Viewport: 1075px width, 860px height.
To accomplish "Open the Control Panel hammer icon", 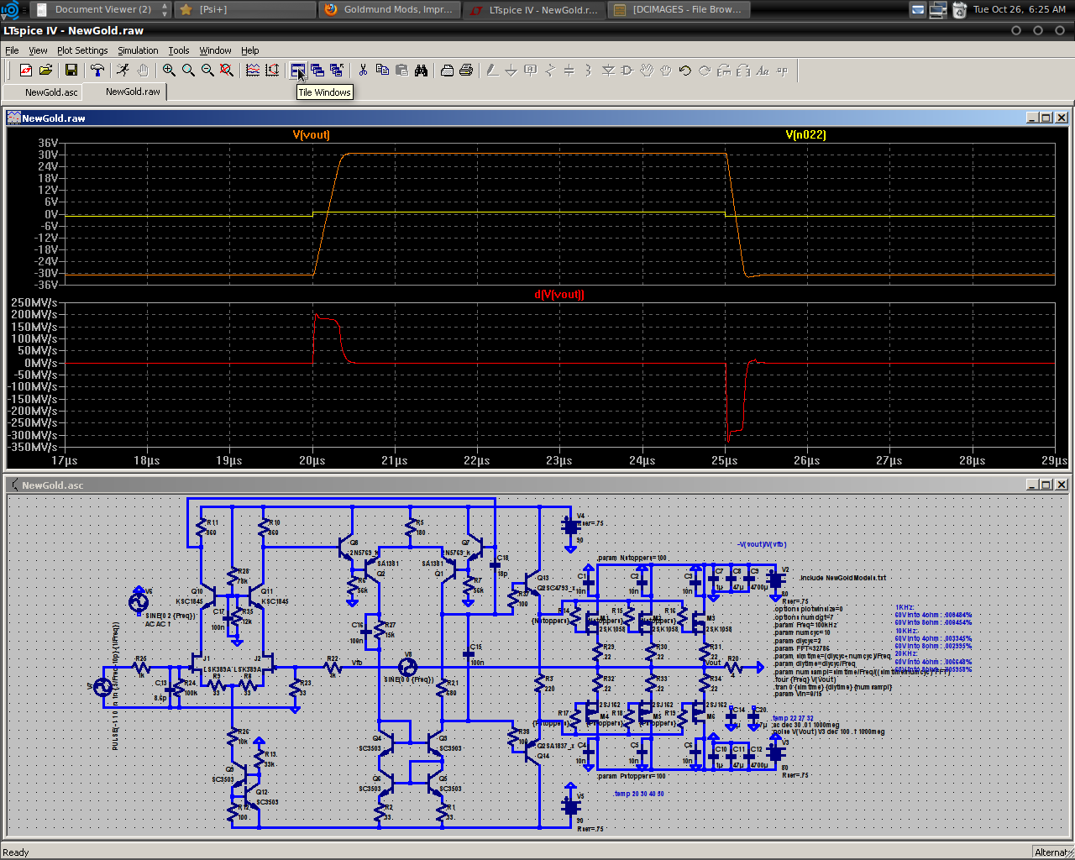I will (x=97, y=71).
